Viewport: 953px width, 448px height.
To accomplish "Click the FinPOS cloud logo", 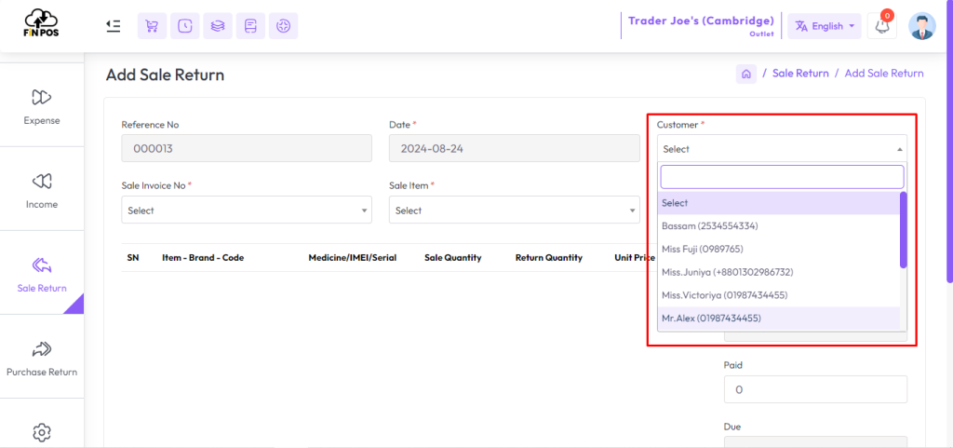I will [x=41, y=23].
